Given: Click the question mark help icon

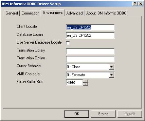Looking at the screenshot, I should click(135, 4).
